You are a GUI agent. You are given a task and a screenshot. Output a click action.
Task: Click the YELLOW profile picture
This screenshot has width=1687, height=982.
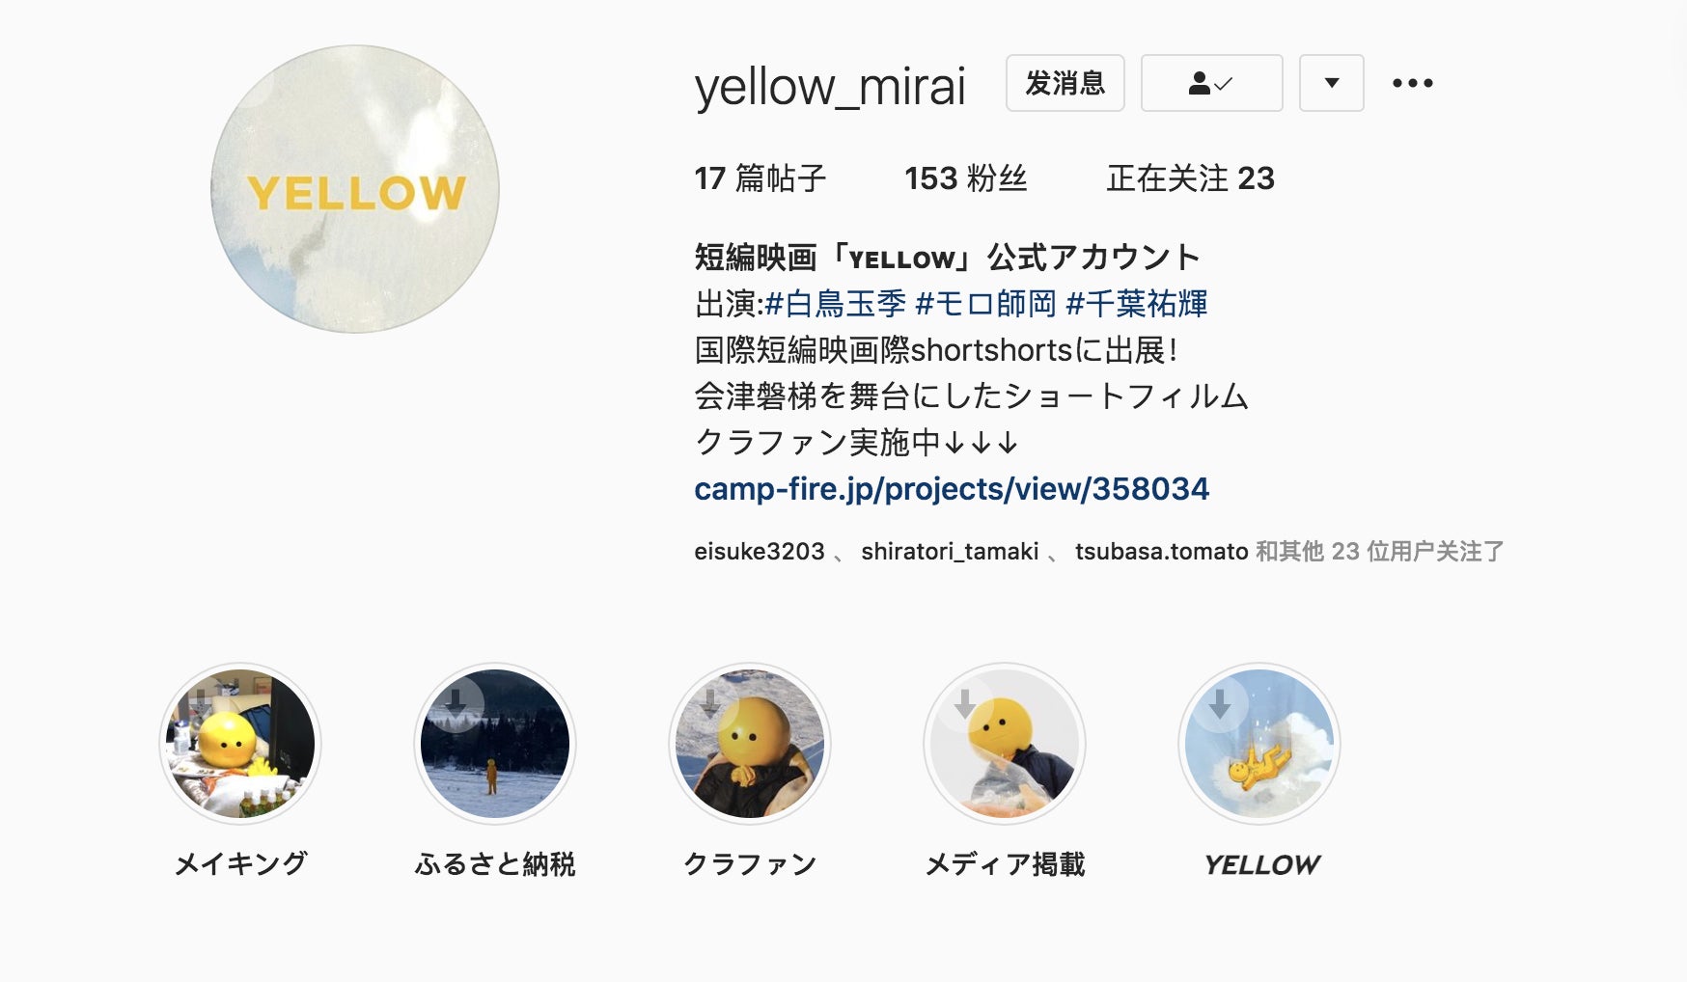tap(355, 189)
